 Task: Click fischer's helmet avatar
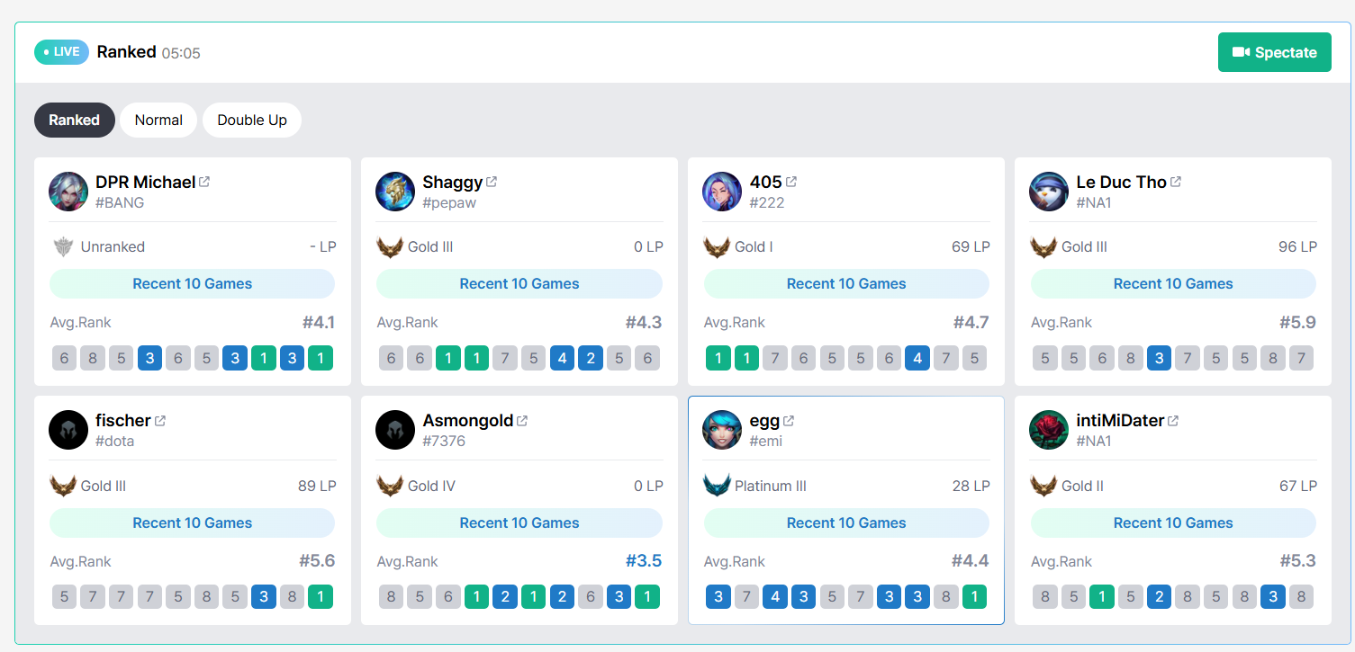68,430
